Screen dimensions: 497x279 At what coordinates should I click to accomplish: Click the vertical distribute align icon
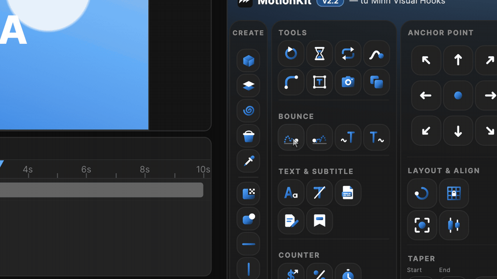454,225
